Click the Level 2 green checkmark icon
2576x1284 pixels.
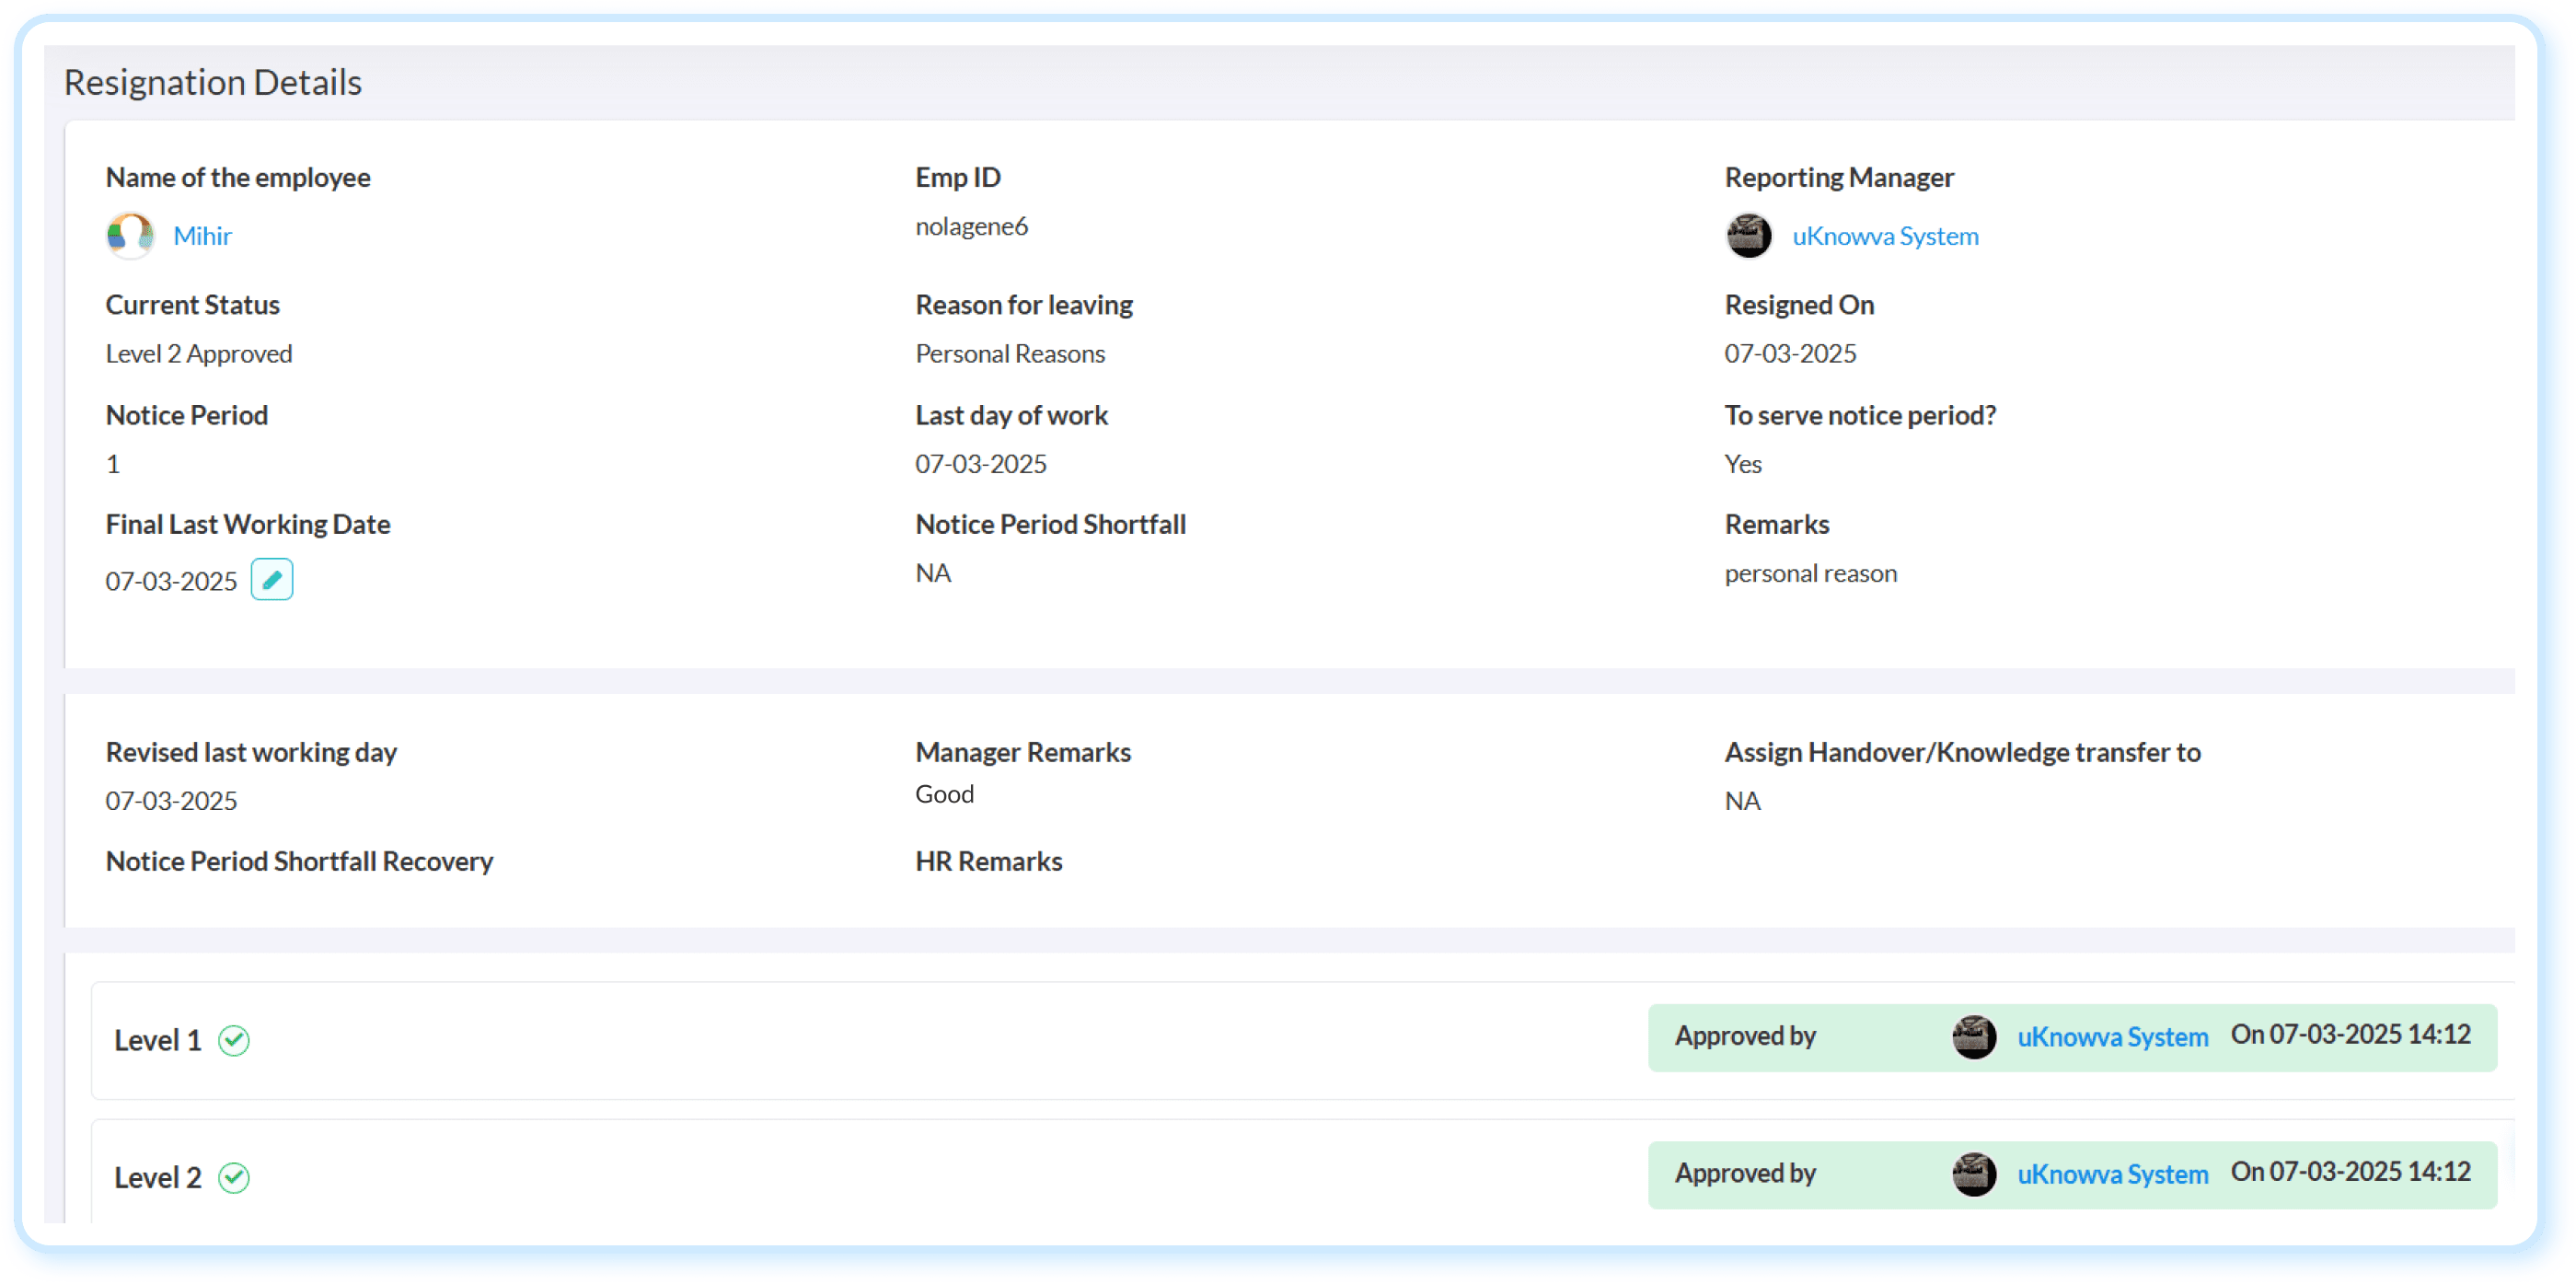(234, 1177)
